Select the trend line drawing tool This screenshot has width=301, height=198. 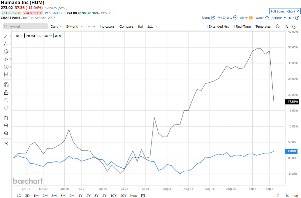pos(6,36)
